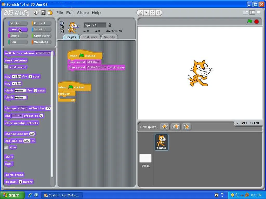Viewport: 266px width, 199px height.
Task: Select the Looks blocks category
Action: coord(18,30)
